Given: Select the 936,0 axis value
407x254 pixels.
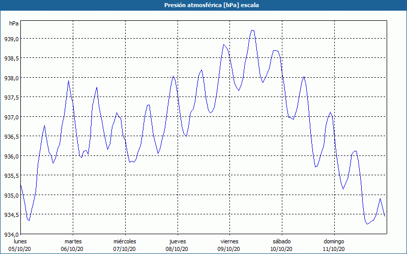Looking at the screenshot, I should [11, 156].
